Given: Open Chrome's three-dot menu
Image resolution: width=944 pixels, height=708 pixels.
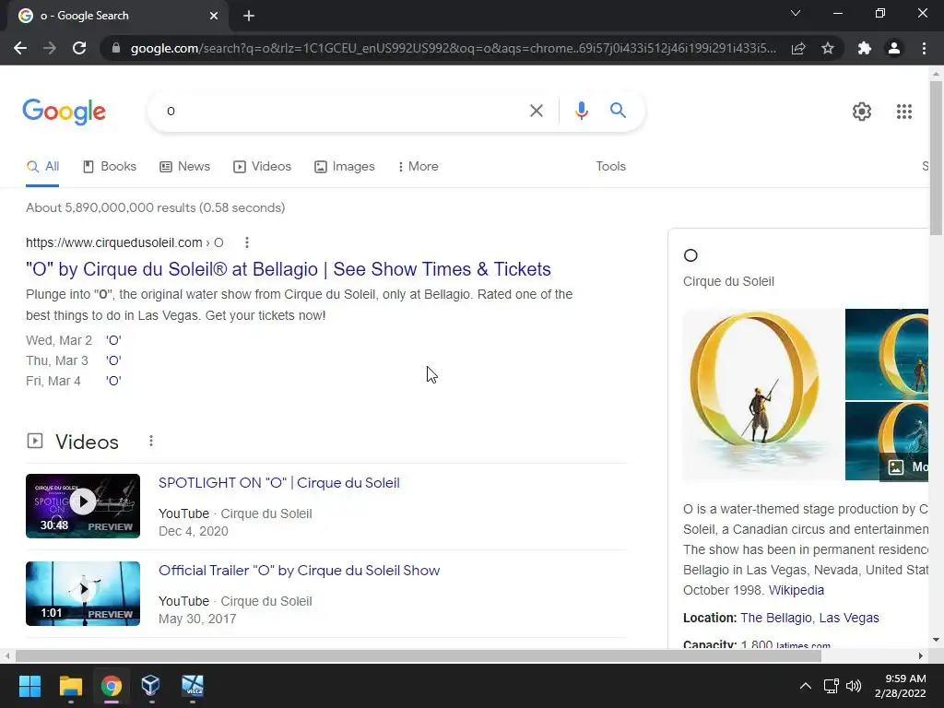Looking at the screenshot, I should point(924,48).
